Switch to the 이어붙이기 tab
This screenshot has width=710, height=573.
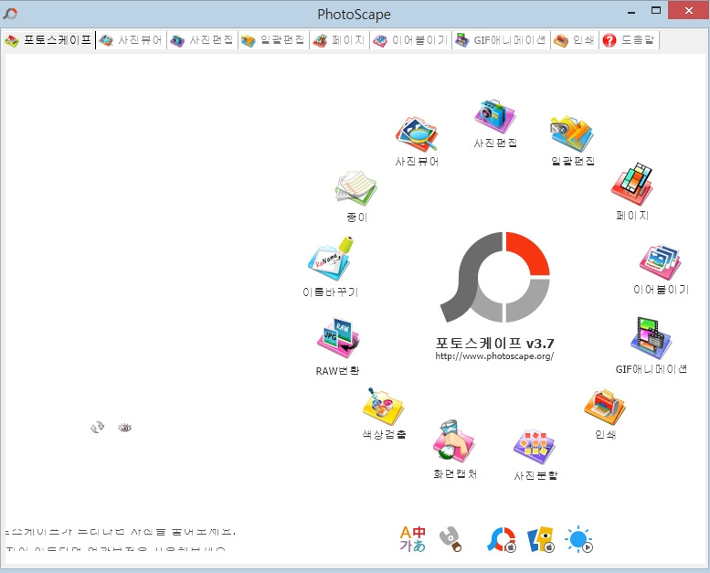tap(410, 40)
